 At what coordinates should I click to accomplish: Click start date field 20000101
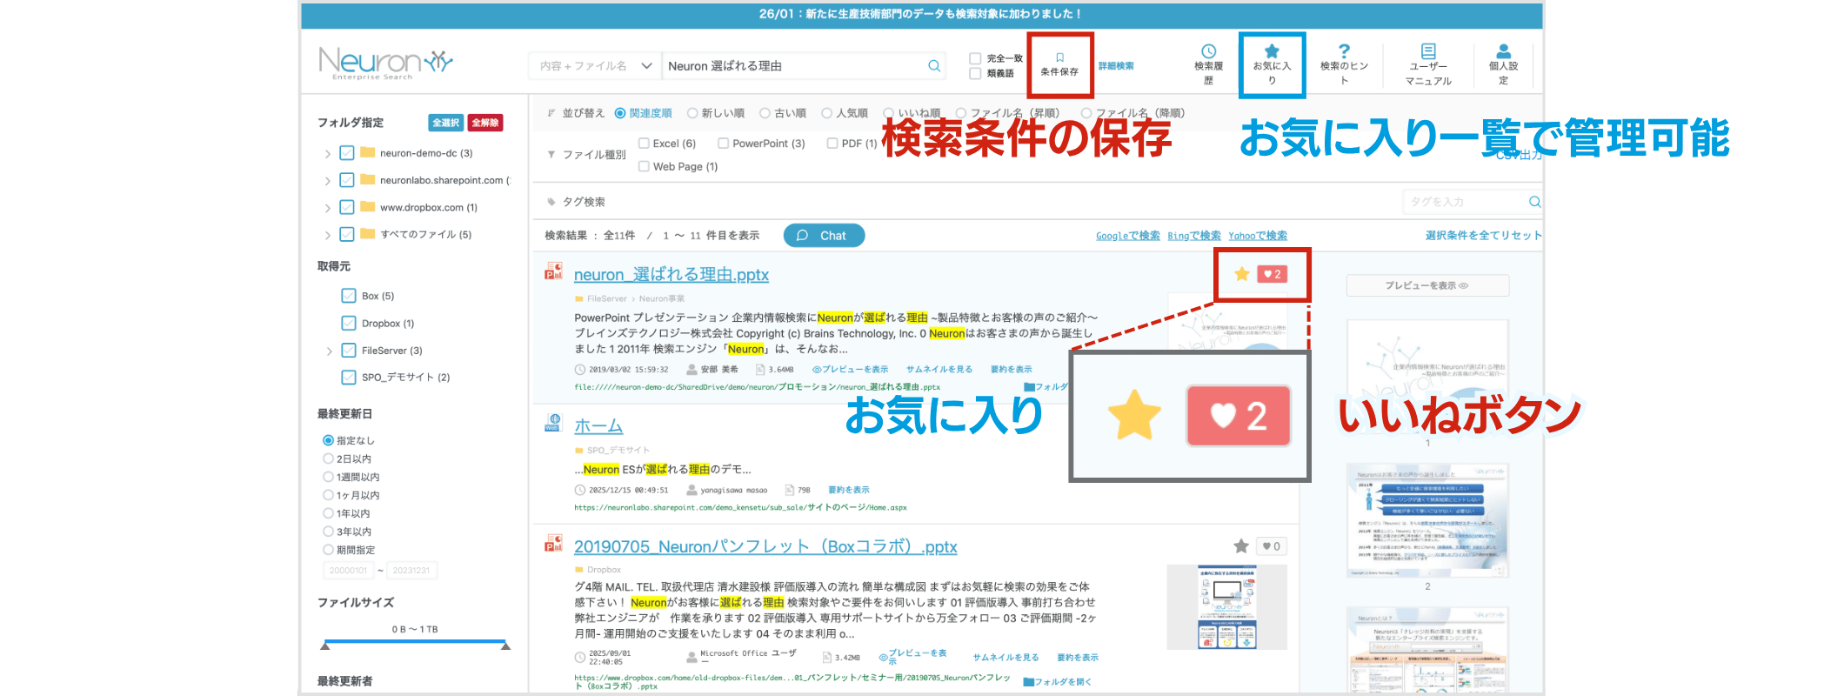(x=348, y=571)
